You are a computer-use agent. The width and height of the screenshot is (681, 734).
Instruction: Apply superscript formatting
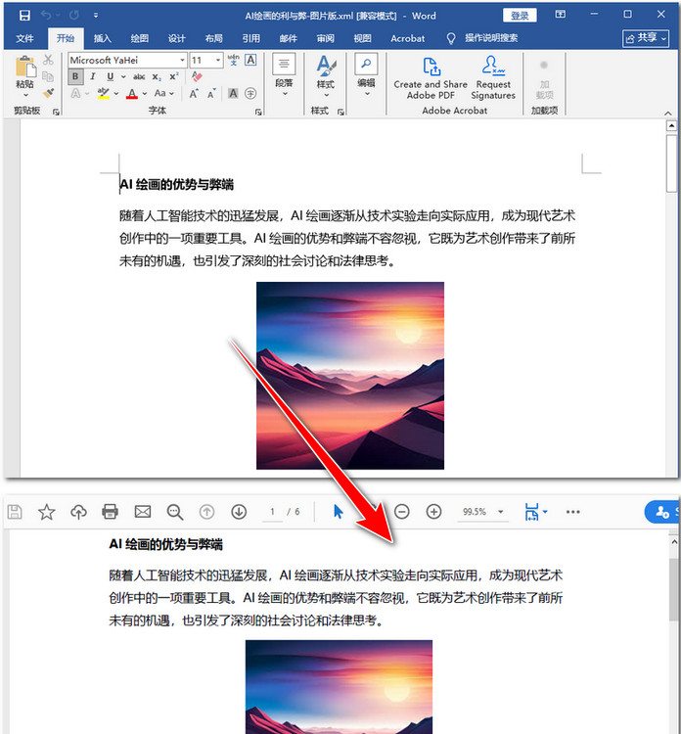pos(173,76)
